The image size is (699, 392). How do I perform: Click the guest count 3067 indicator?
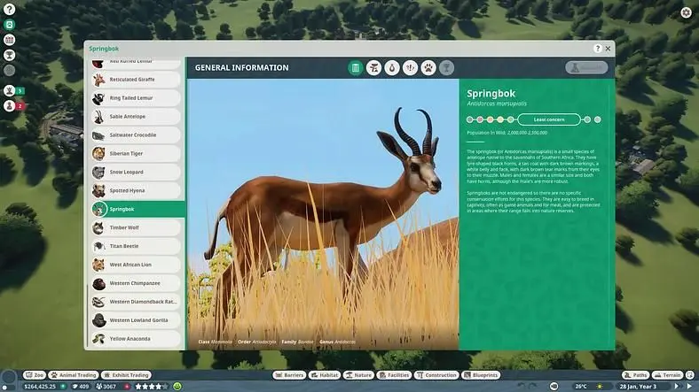[106, 387]
